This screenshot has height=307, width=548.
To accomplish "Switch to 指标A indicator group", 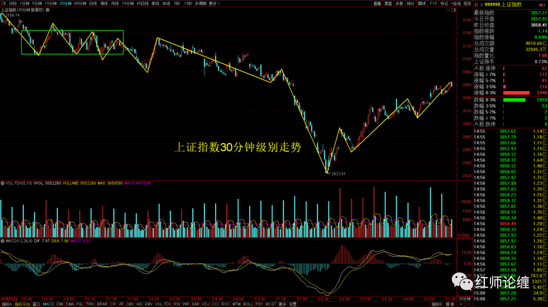I will [x=7, y=304].
